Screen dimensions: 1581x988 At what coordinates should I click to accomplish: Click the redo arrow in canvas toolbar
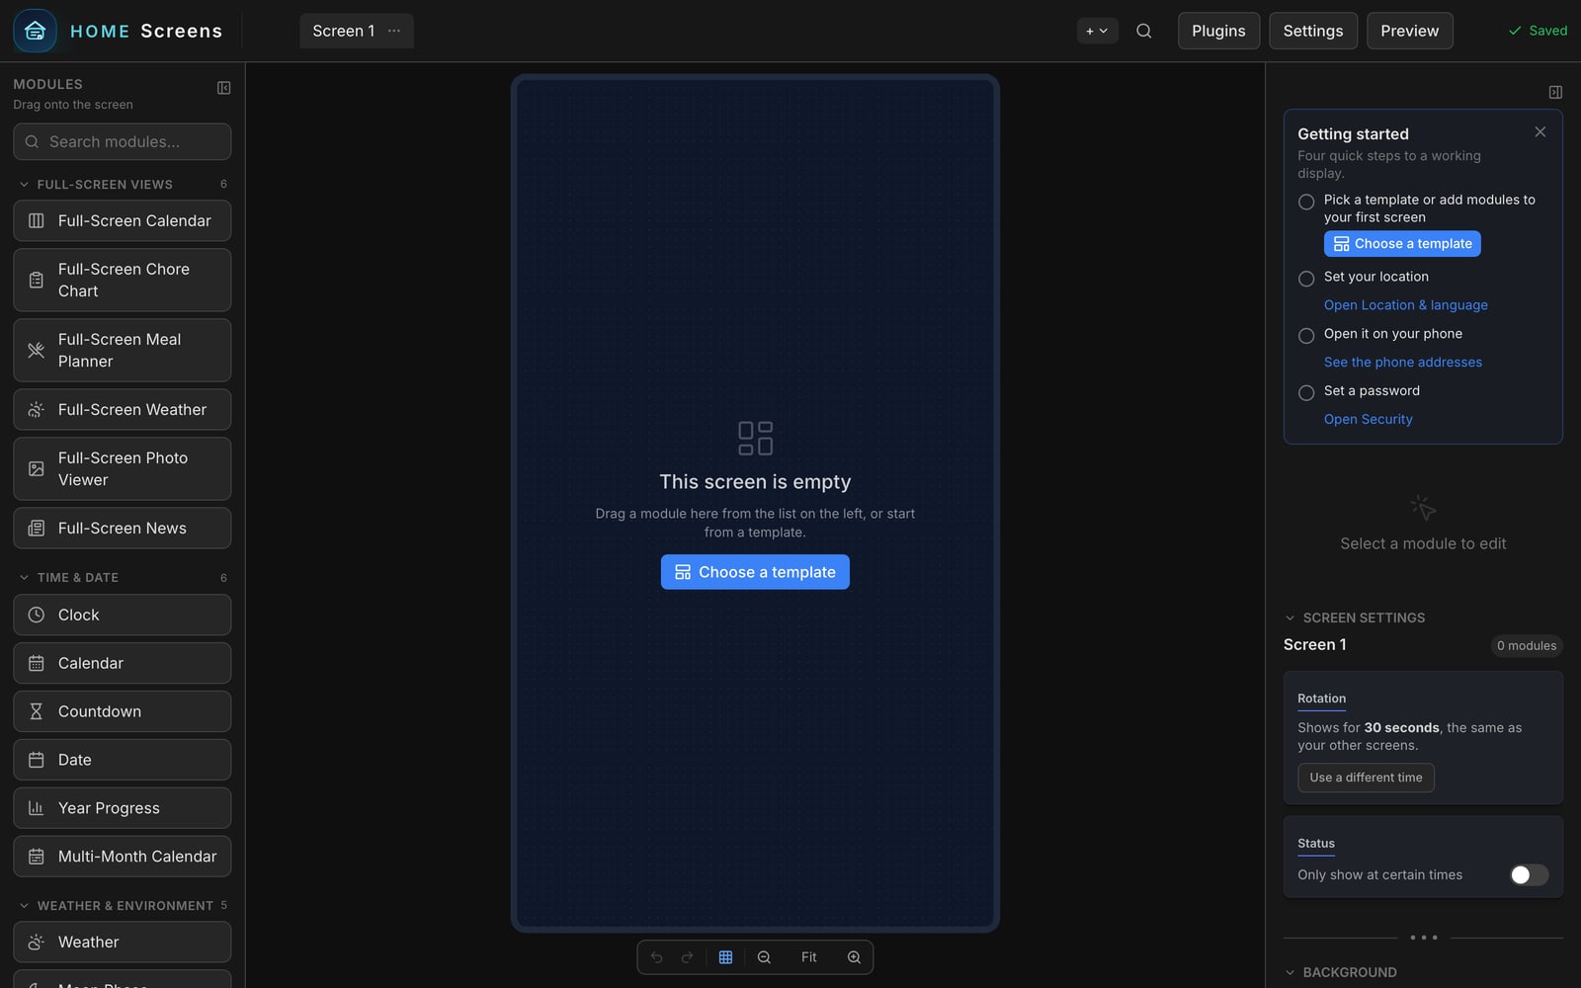coord(688,957)
